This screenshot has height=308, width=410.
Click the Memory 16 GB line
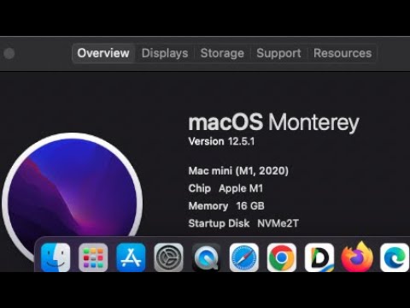tap(226, 206)
